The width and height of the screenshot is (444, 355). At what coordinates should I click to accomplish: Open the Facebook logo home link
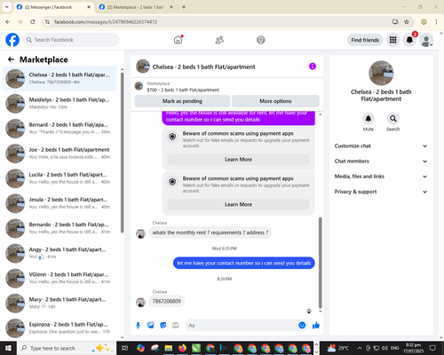tap(12, 40)
